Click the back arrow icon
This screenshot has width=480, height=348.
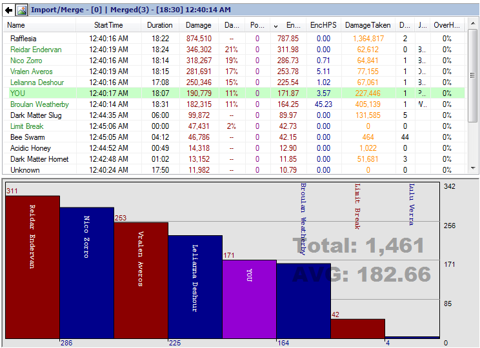pos(8,10)
